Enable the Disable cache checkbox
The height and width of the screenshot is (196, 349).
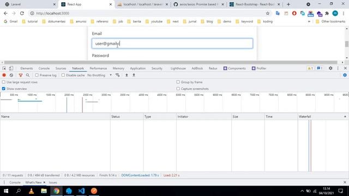pyautogui.click(x=63, y=75)
